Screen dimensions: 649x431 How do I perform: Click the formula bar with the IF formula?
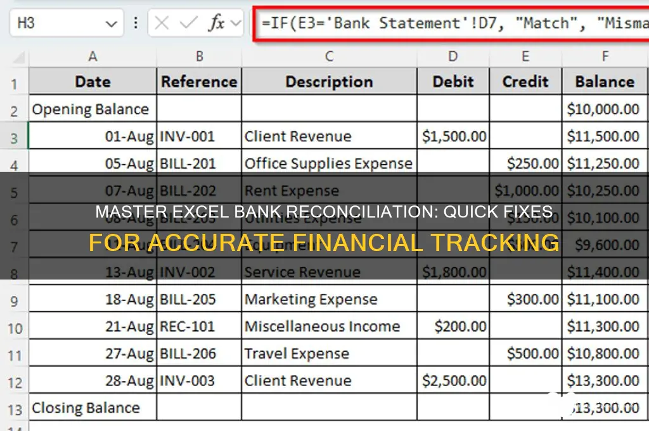coord(451,23)
